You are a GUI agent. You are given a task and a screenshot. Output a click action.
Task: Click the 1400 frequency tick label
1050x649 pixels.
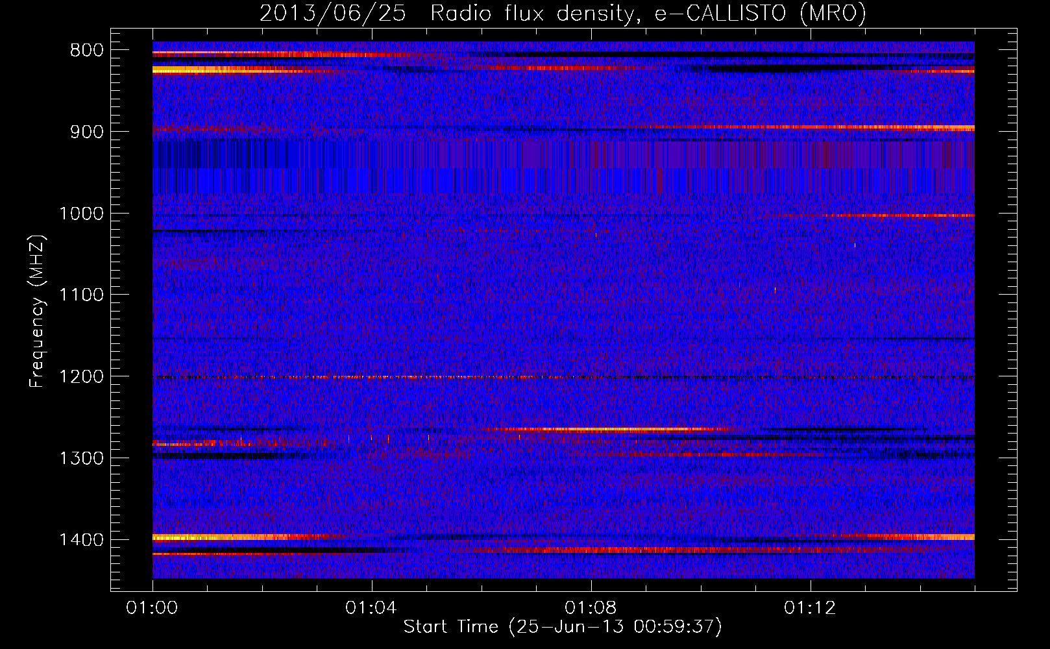(81, 540)
